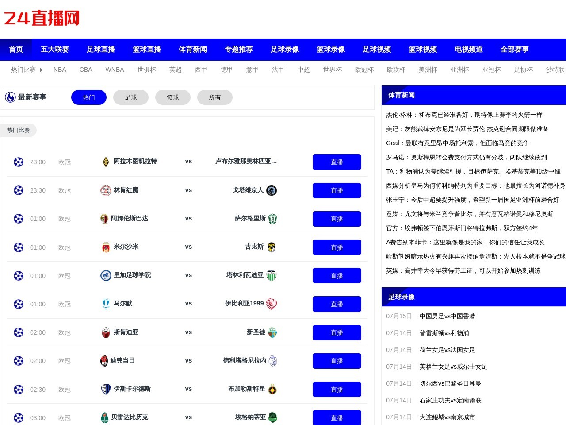Open the 中国男足vs中国香港 replay link
This screenshot has width=566, height=425.
pyautogui.click(x=447, y=316)
